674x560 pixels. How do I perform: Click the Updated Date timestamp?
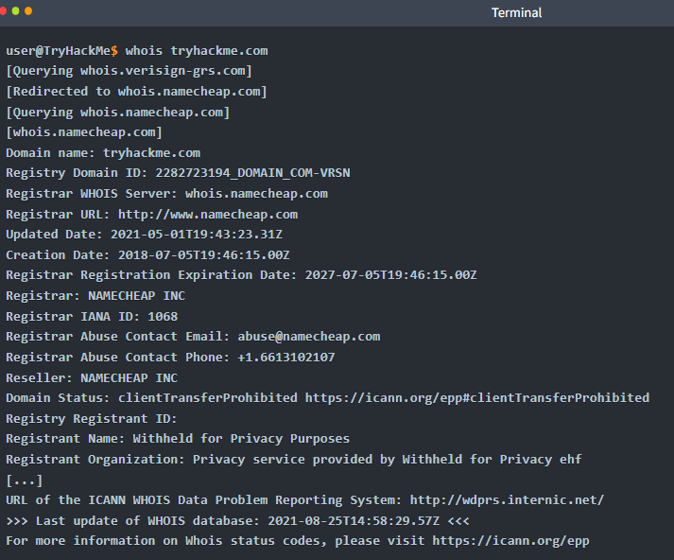pos(197,235)
